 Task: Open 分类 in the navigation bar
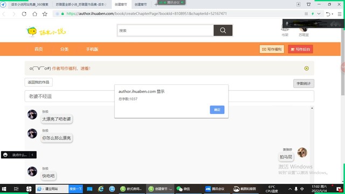coord(65,49)
